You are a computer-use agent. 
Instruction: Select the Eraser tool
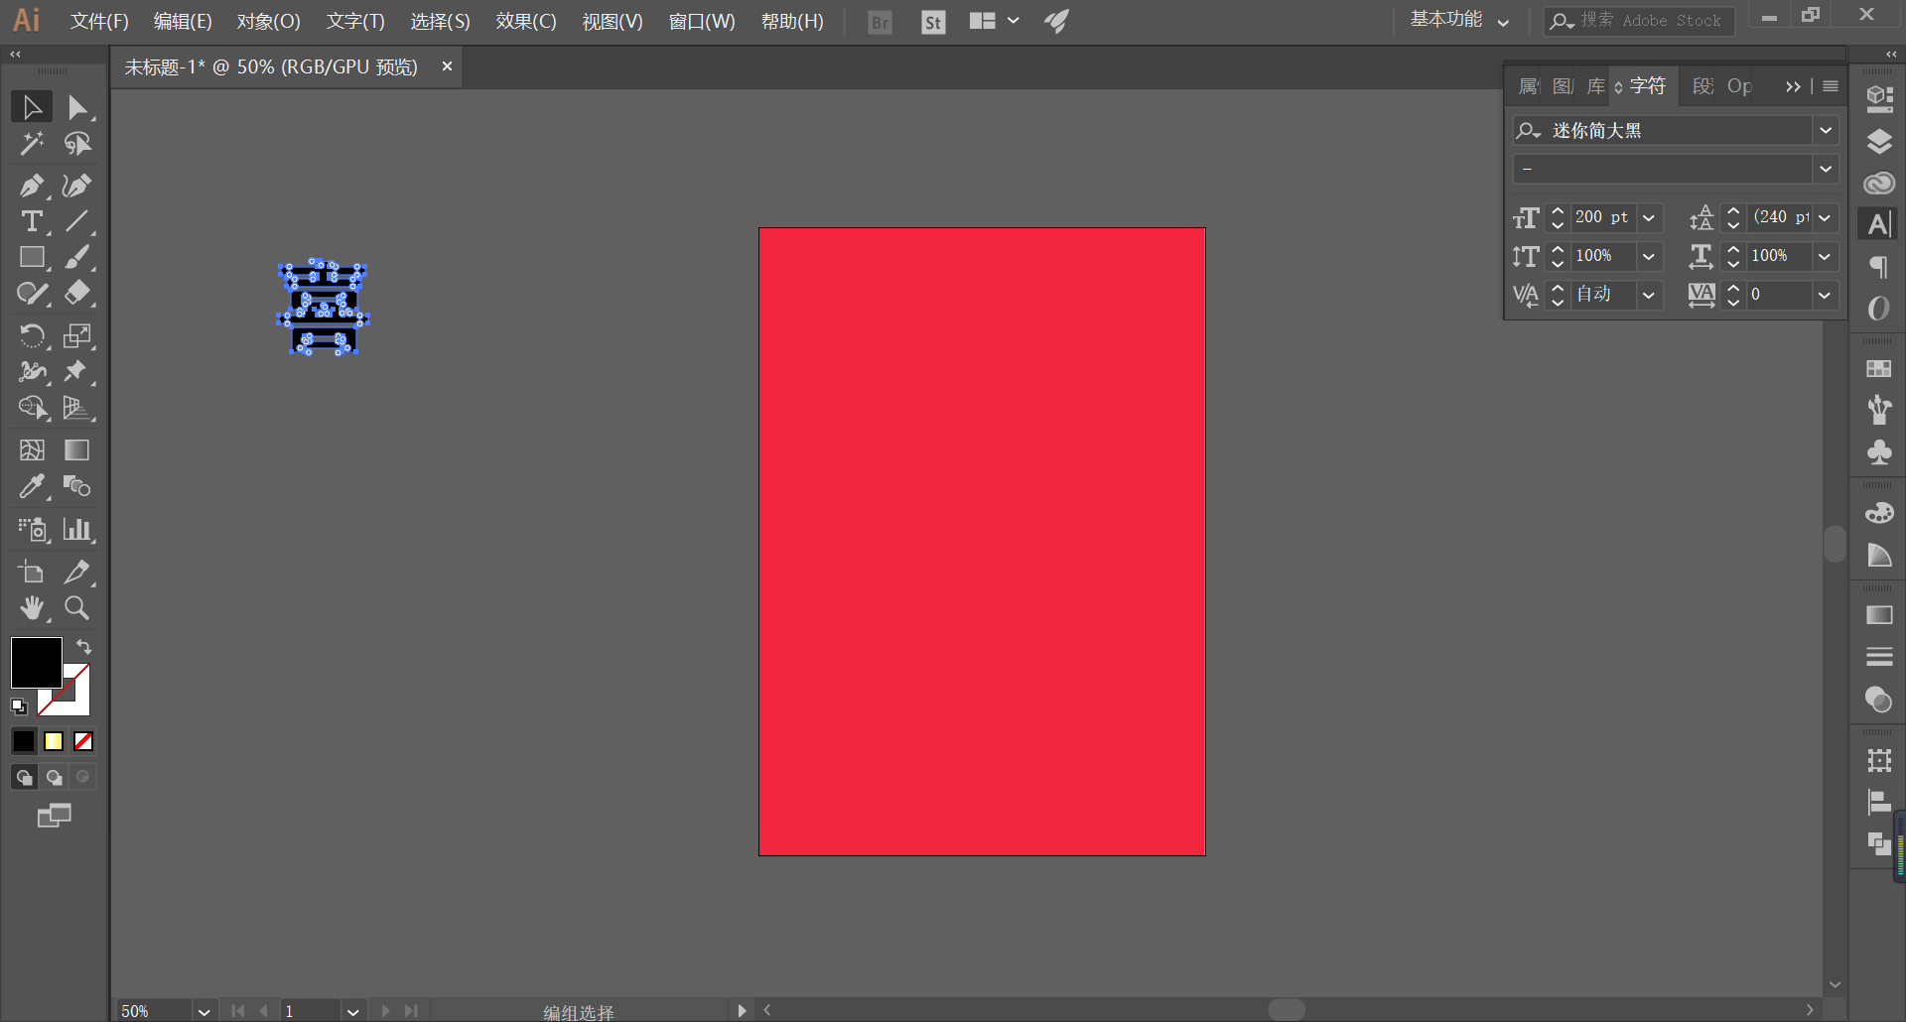click(77, 293)
